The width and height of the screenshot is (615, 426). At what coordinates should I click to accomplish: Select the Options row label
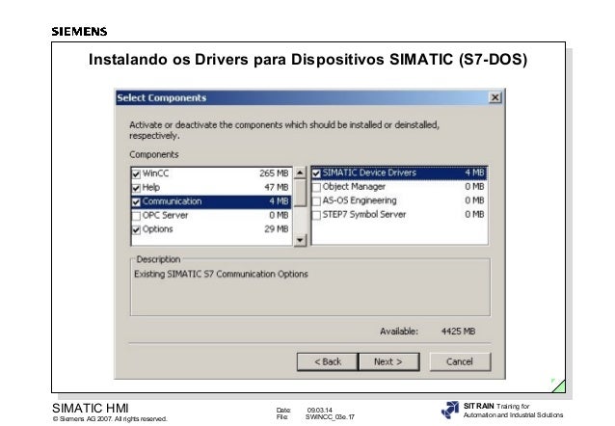[x=157, y=229]
